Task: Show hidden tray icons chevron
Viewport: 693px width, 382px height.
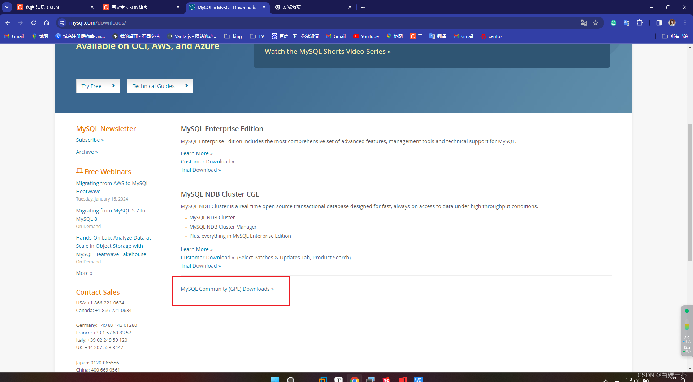Action: [x=606, y=380]
